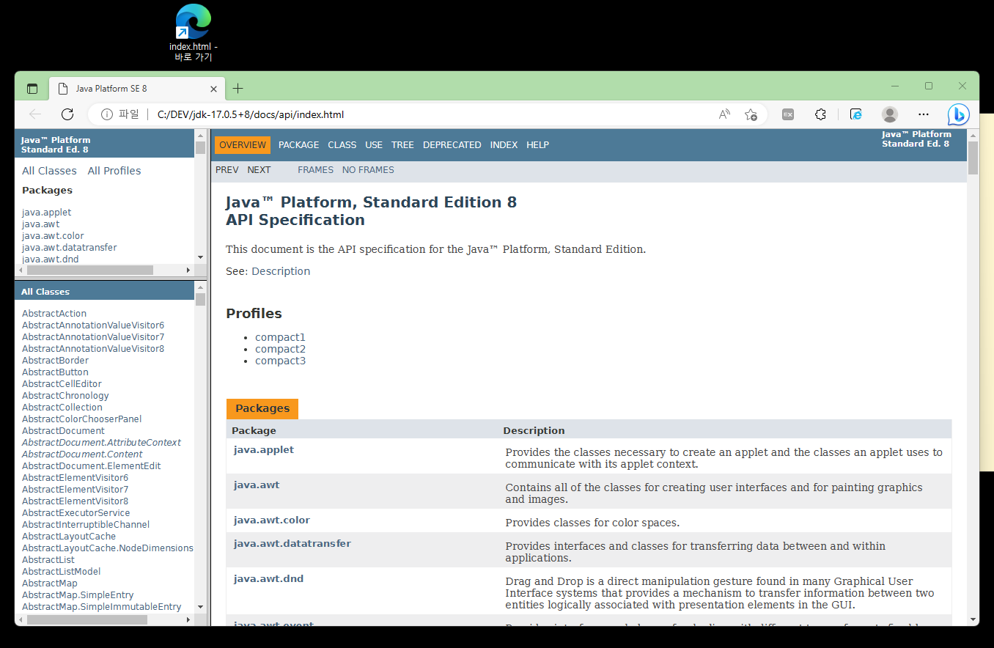Activate the Read aloud icon
The image size is (994, 648).
(x=724, y=114)
